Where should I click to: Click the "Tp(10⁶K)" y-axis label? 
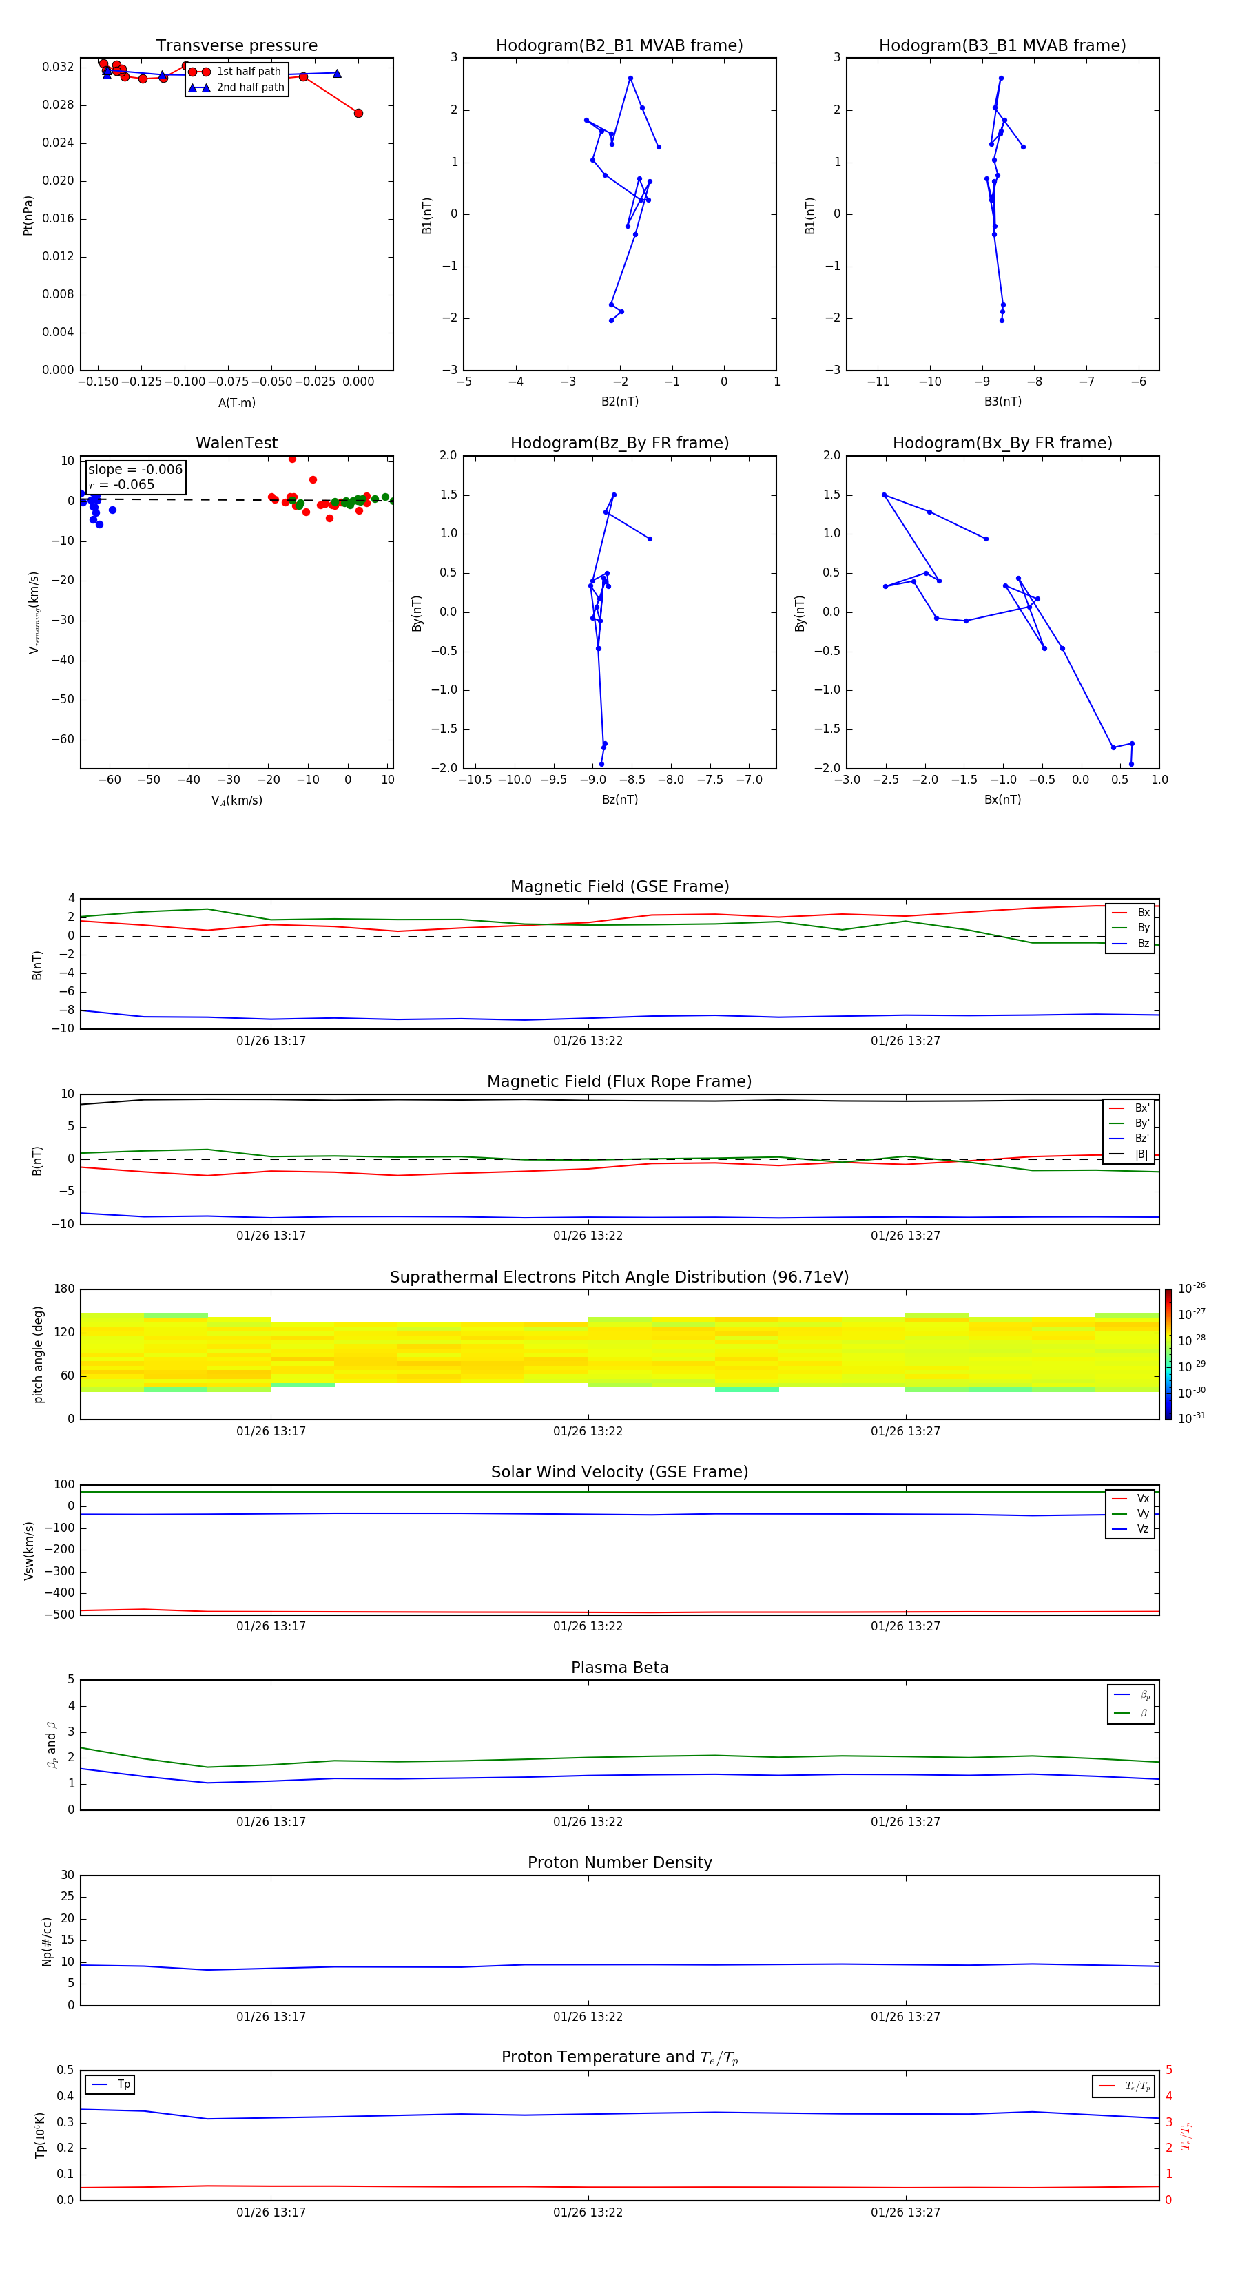pos(40,2135)
